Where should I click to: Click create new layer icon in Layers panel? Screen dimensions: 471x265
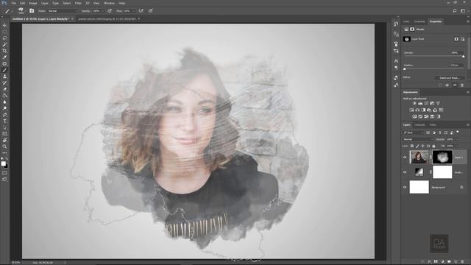[x=456, y=262]
